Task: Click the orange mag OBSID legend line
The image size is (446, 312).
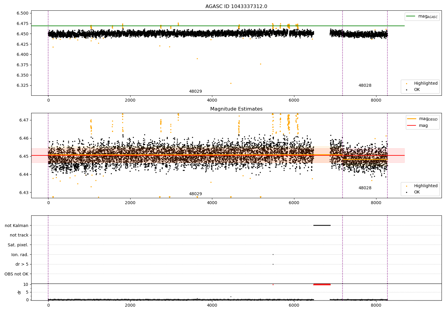Action: 412,119
